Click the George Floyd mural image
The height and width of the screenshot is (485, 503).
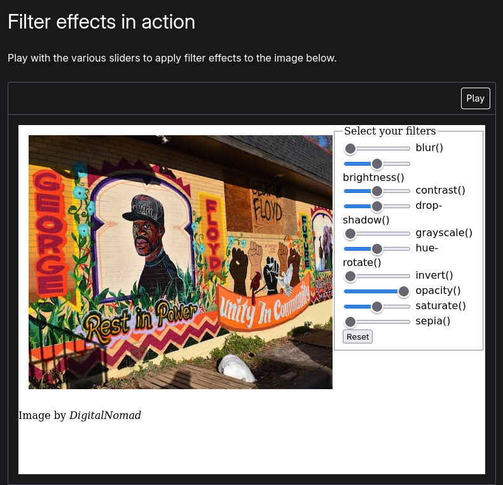pyautogui.click(x=181, y=262)
